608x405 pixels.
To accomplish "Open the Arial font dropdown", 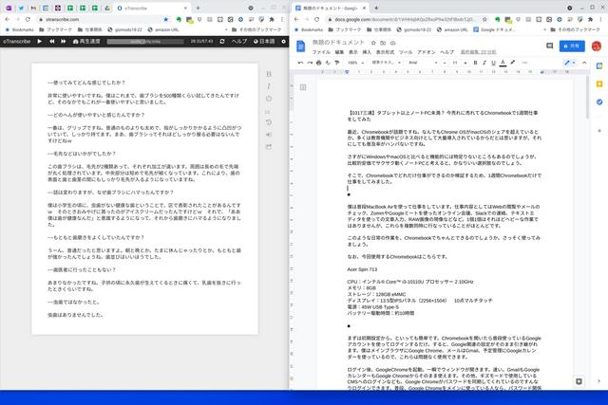I will click(x=423, y=63).
